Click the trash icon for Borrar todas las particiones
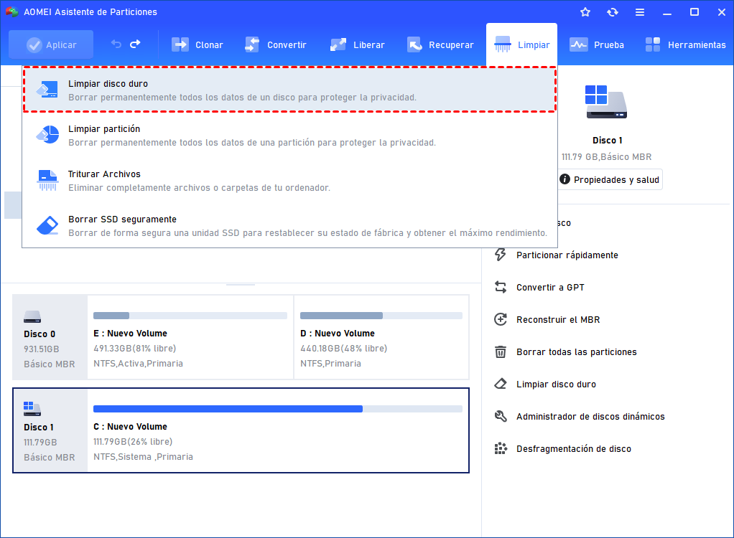 [x=501, y=351]
